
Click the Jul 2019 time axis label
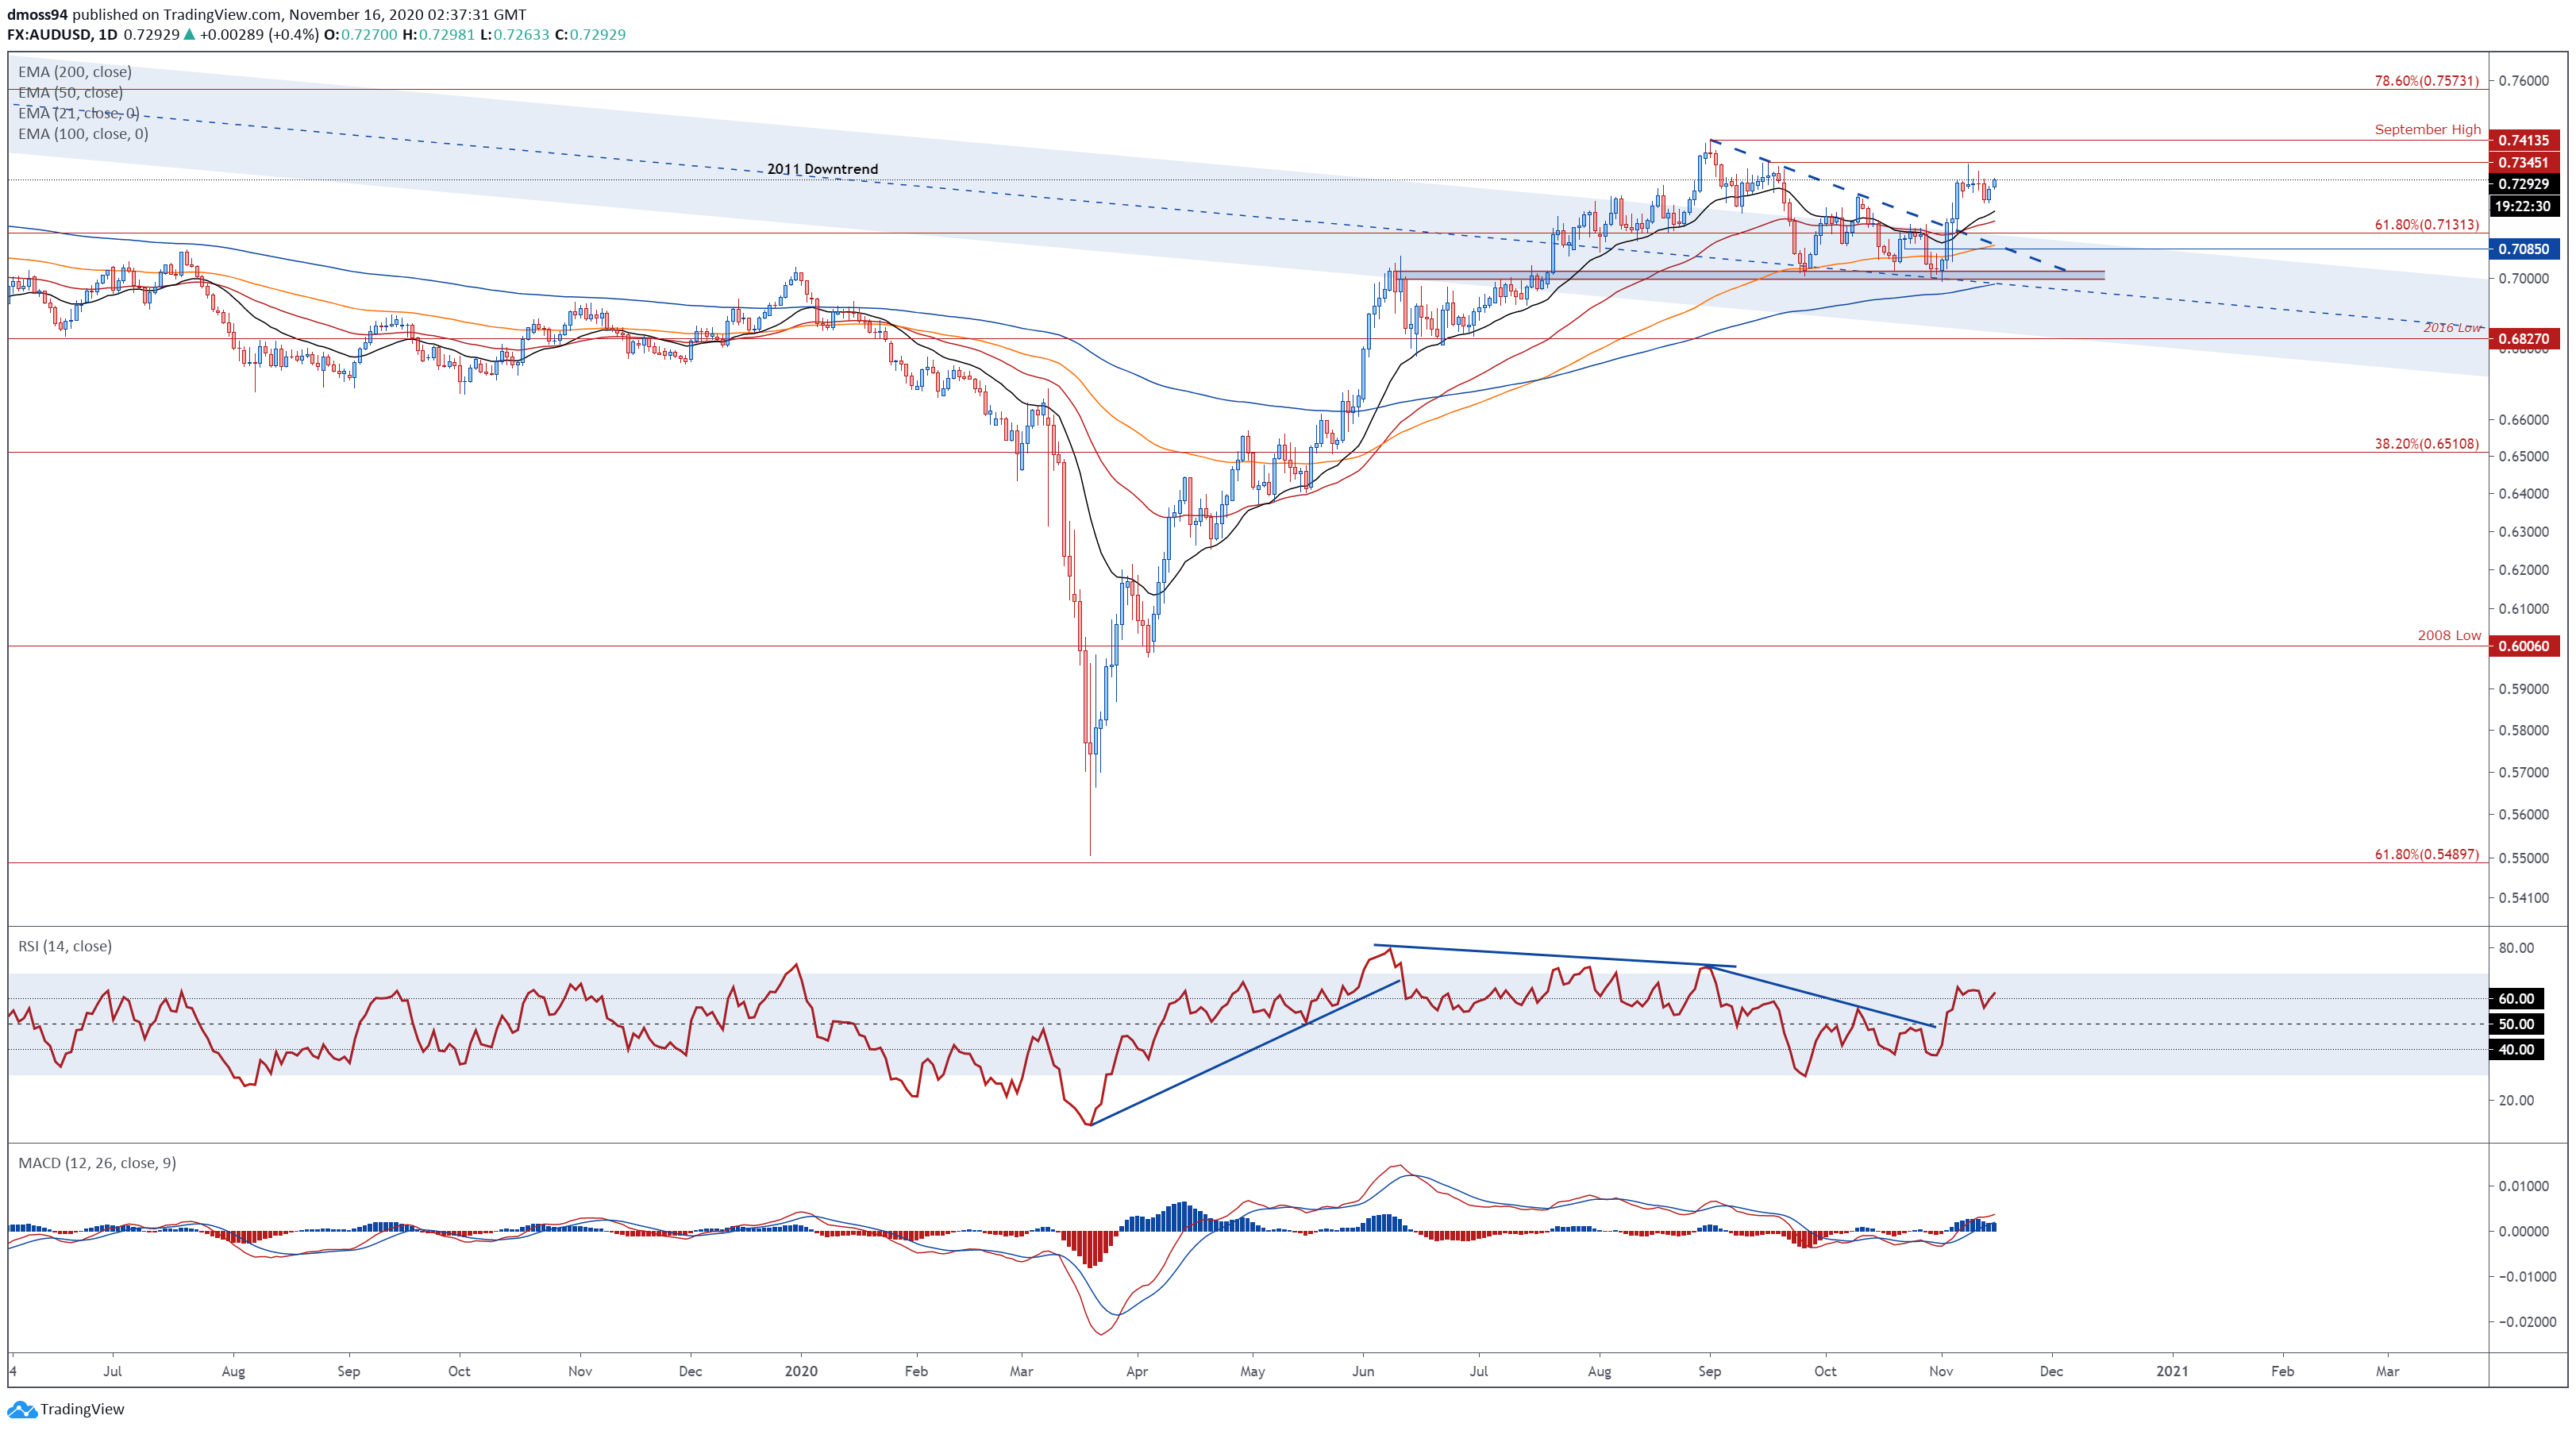pos(112,1371)
